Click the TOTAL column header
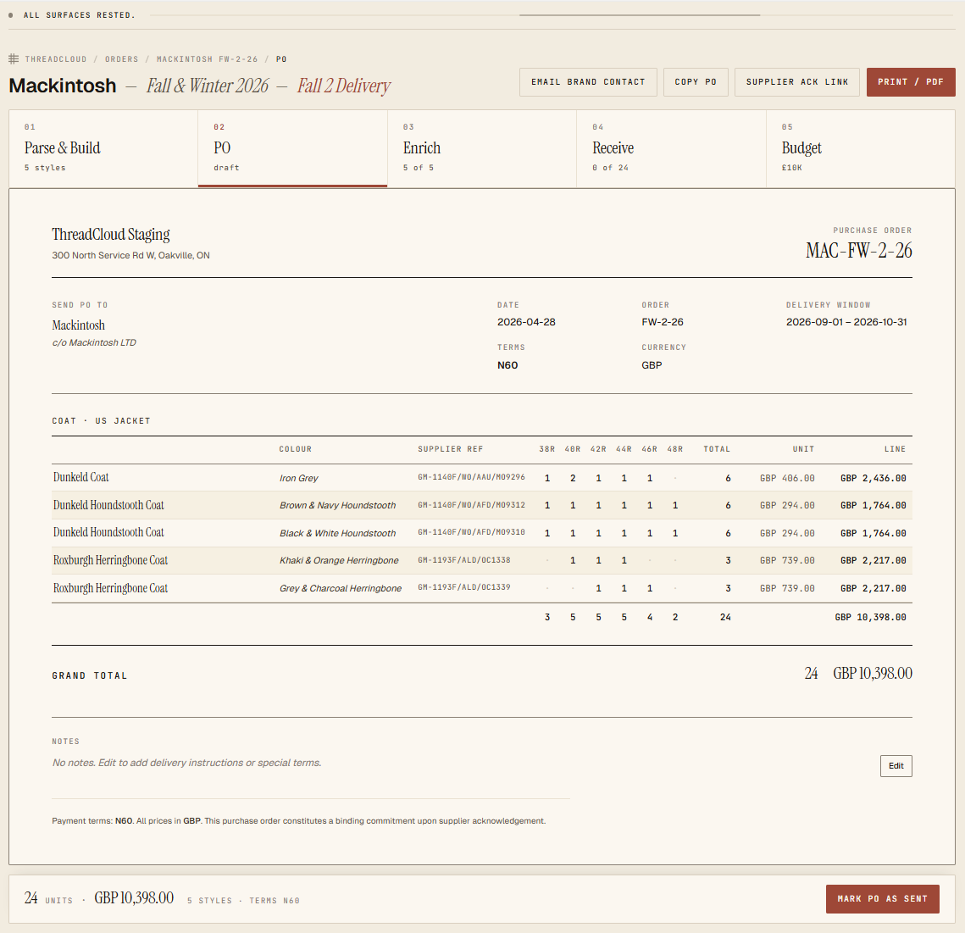This screenshot has height=933, width=965. [717, 449]
